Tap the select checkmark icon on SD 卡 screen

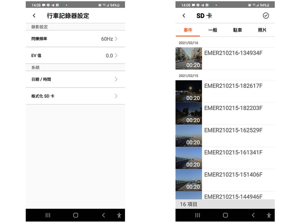[x=266, y=16]
